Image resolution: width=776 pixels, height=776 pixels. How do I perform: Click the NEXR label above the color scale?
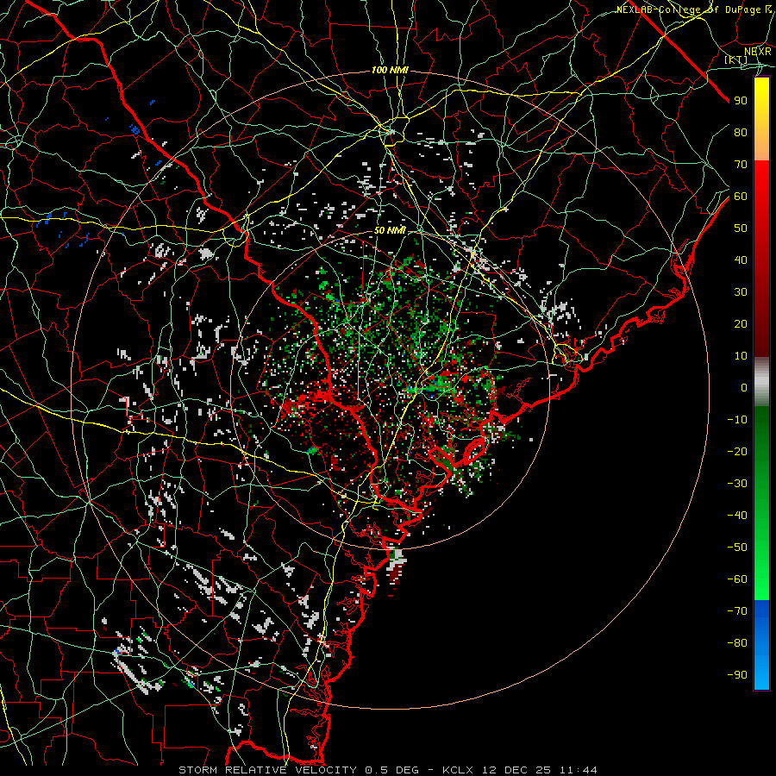(x=758, y=51)
